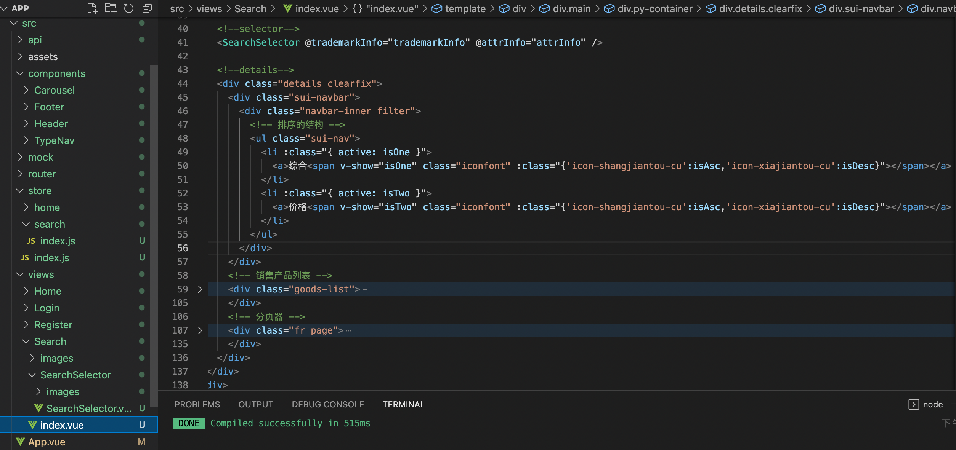
Task: Click the cube icon before div.py-container breadcrumb
Action: pyautogui.click(x=609, y=8)
